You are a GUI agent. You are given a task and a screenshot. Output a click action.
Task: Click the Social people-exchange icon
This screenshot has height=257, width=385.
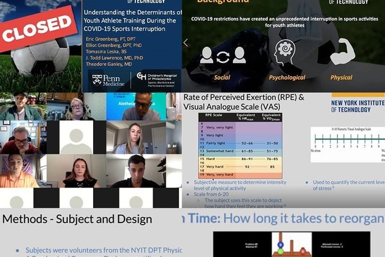click(x=223, y=55)
